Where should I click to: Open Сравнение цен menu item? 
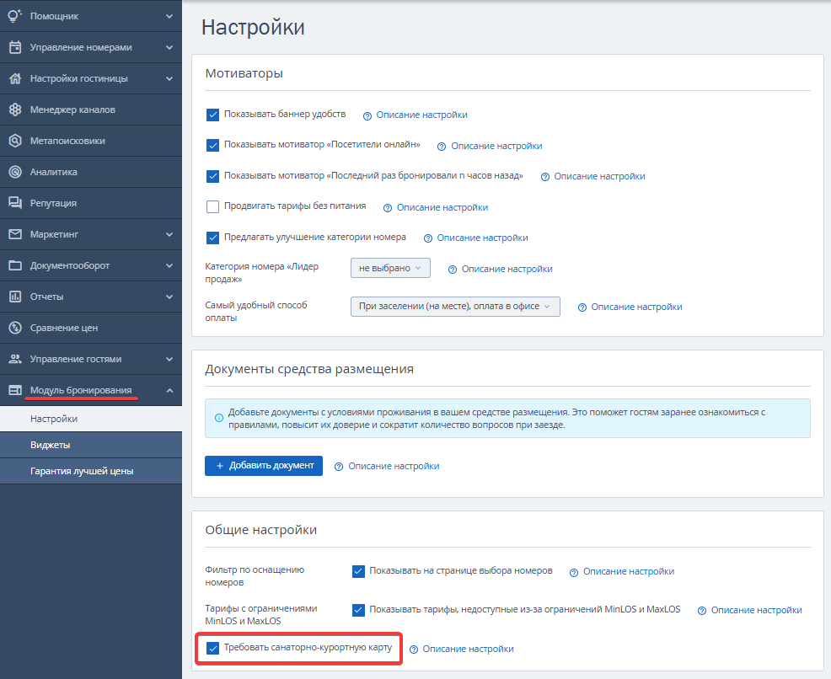click(91, 328)
